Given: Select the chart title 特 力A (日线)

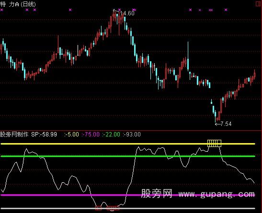Looking at the screenshot, I should (x=18, y=4).
